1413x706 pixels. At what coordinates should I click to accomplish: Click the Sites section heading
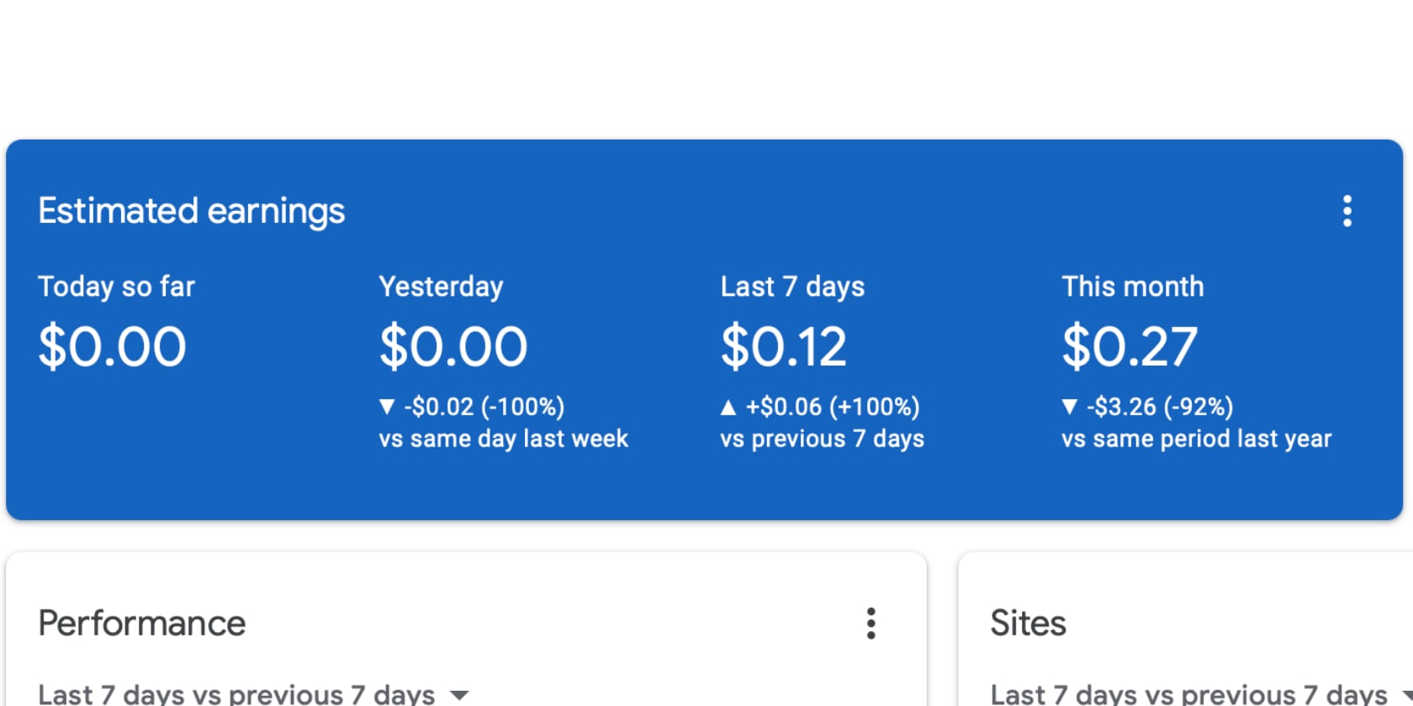1028,624
